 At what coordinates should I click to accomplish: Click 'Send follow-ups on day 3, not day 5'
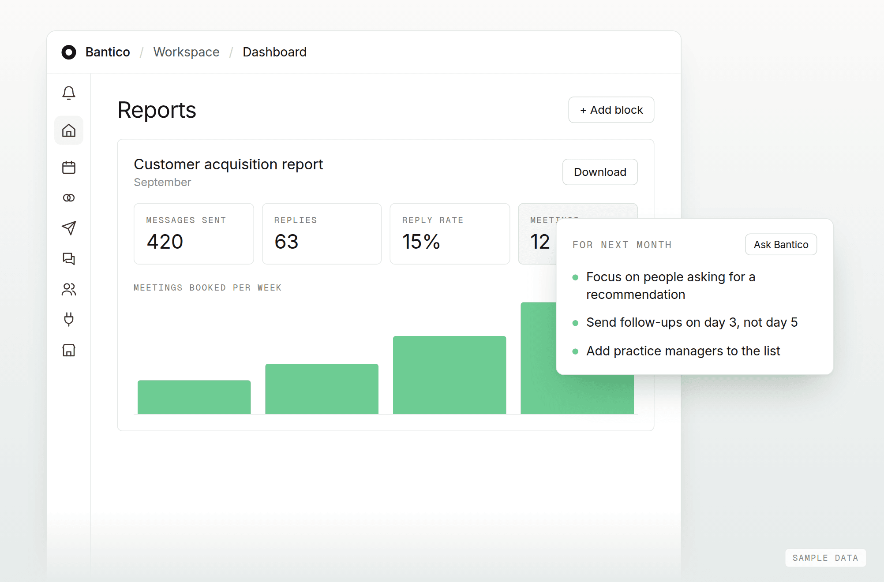click(692, 322)
